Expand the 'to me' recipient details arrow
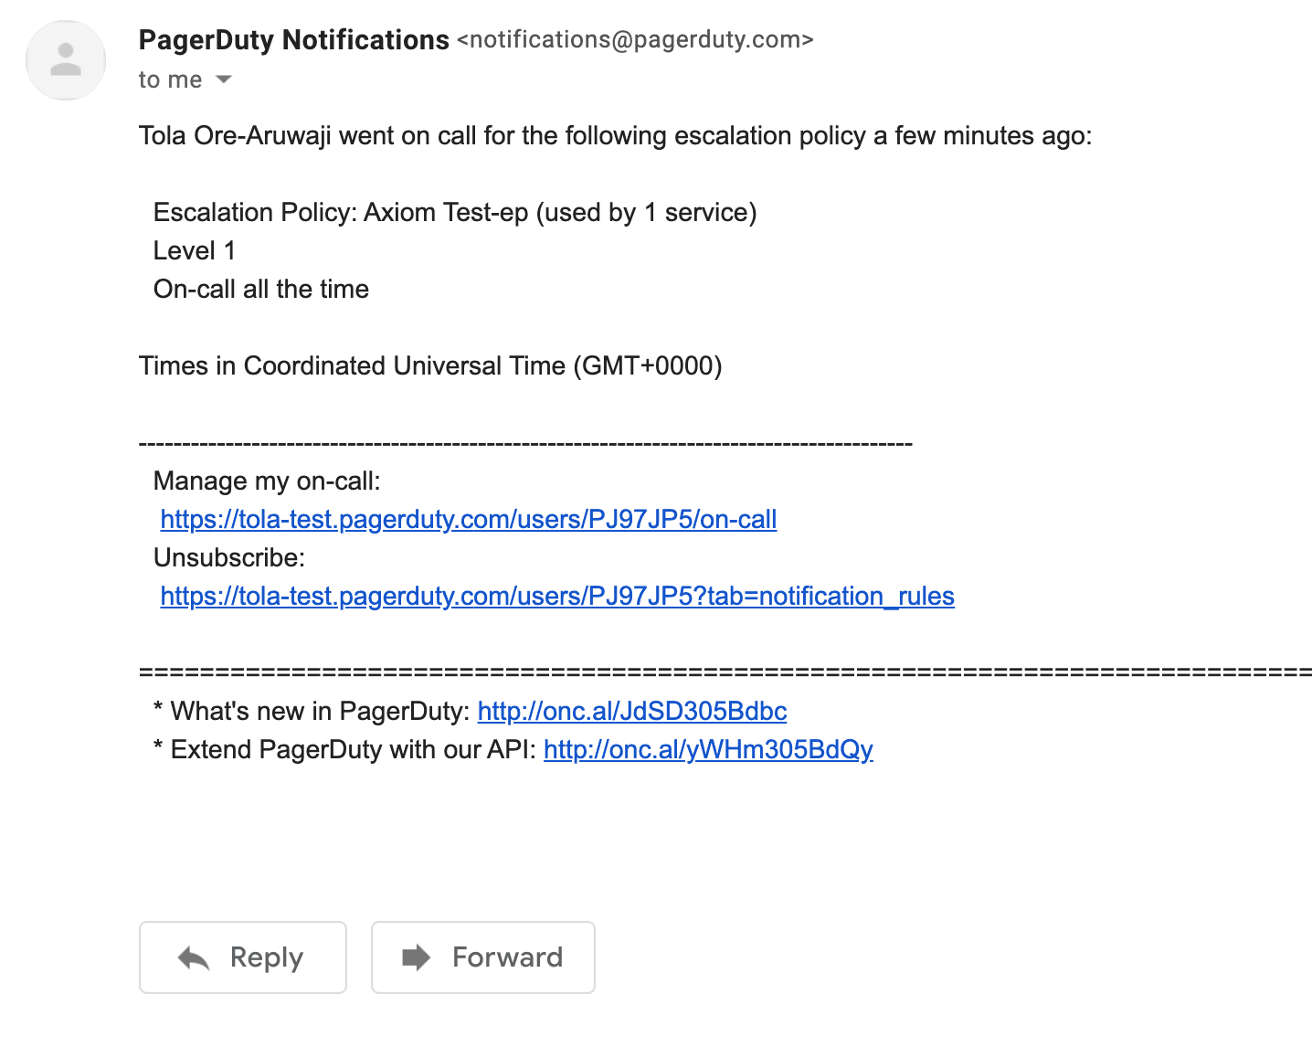 tap(224, 80)
